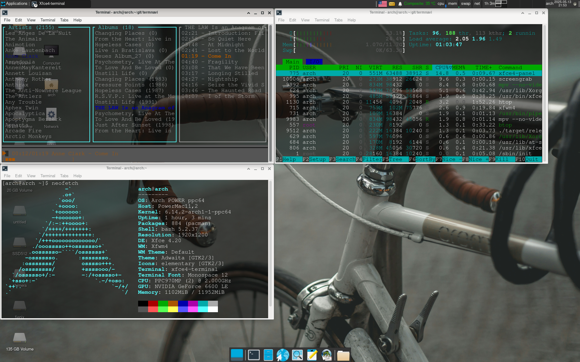The width and height of the screenshot is (580, 362).
Task: Open View menu in neofetch terminal
Action: 31,176
